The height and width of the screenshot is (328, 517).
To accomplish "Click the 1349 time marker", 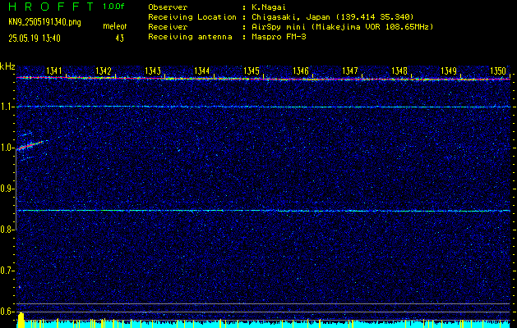I will click(449, 71).
